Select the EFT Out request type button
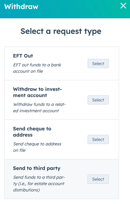The width and height of the screenshot is (130, 204). 98,63
